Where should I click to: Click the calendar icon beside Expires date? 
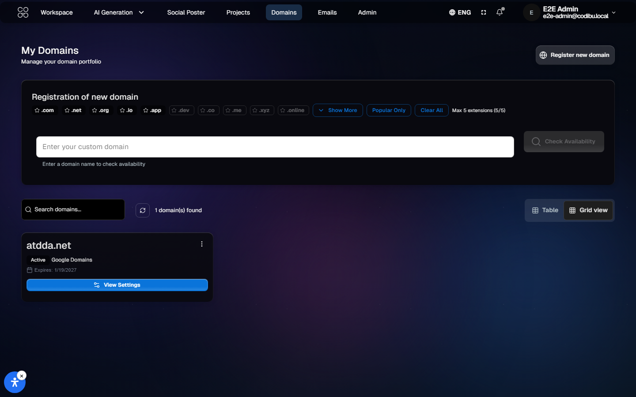30,270
